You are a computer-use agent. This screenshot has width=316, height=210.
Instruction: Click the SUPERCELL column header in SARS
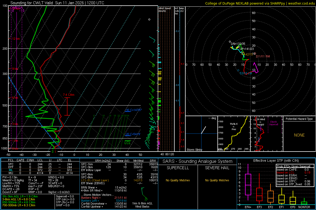178,168
